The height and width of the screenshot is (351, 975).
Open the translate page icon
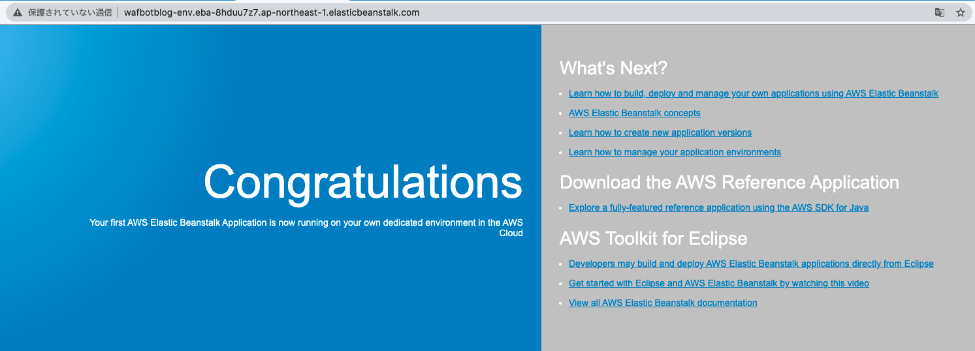coord(939,12)
